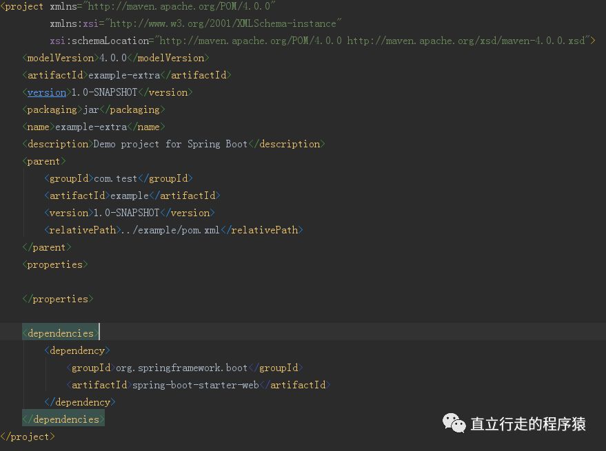This screenshot has height=451, width=606.
Task: Click the closing parent tag
Action: (47, 247)
